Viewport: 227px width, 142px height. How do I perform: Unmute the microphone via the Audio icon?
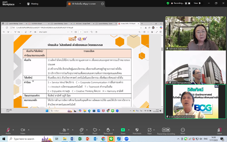(8, 130)
